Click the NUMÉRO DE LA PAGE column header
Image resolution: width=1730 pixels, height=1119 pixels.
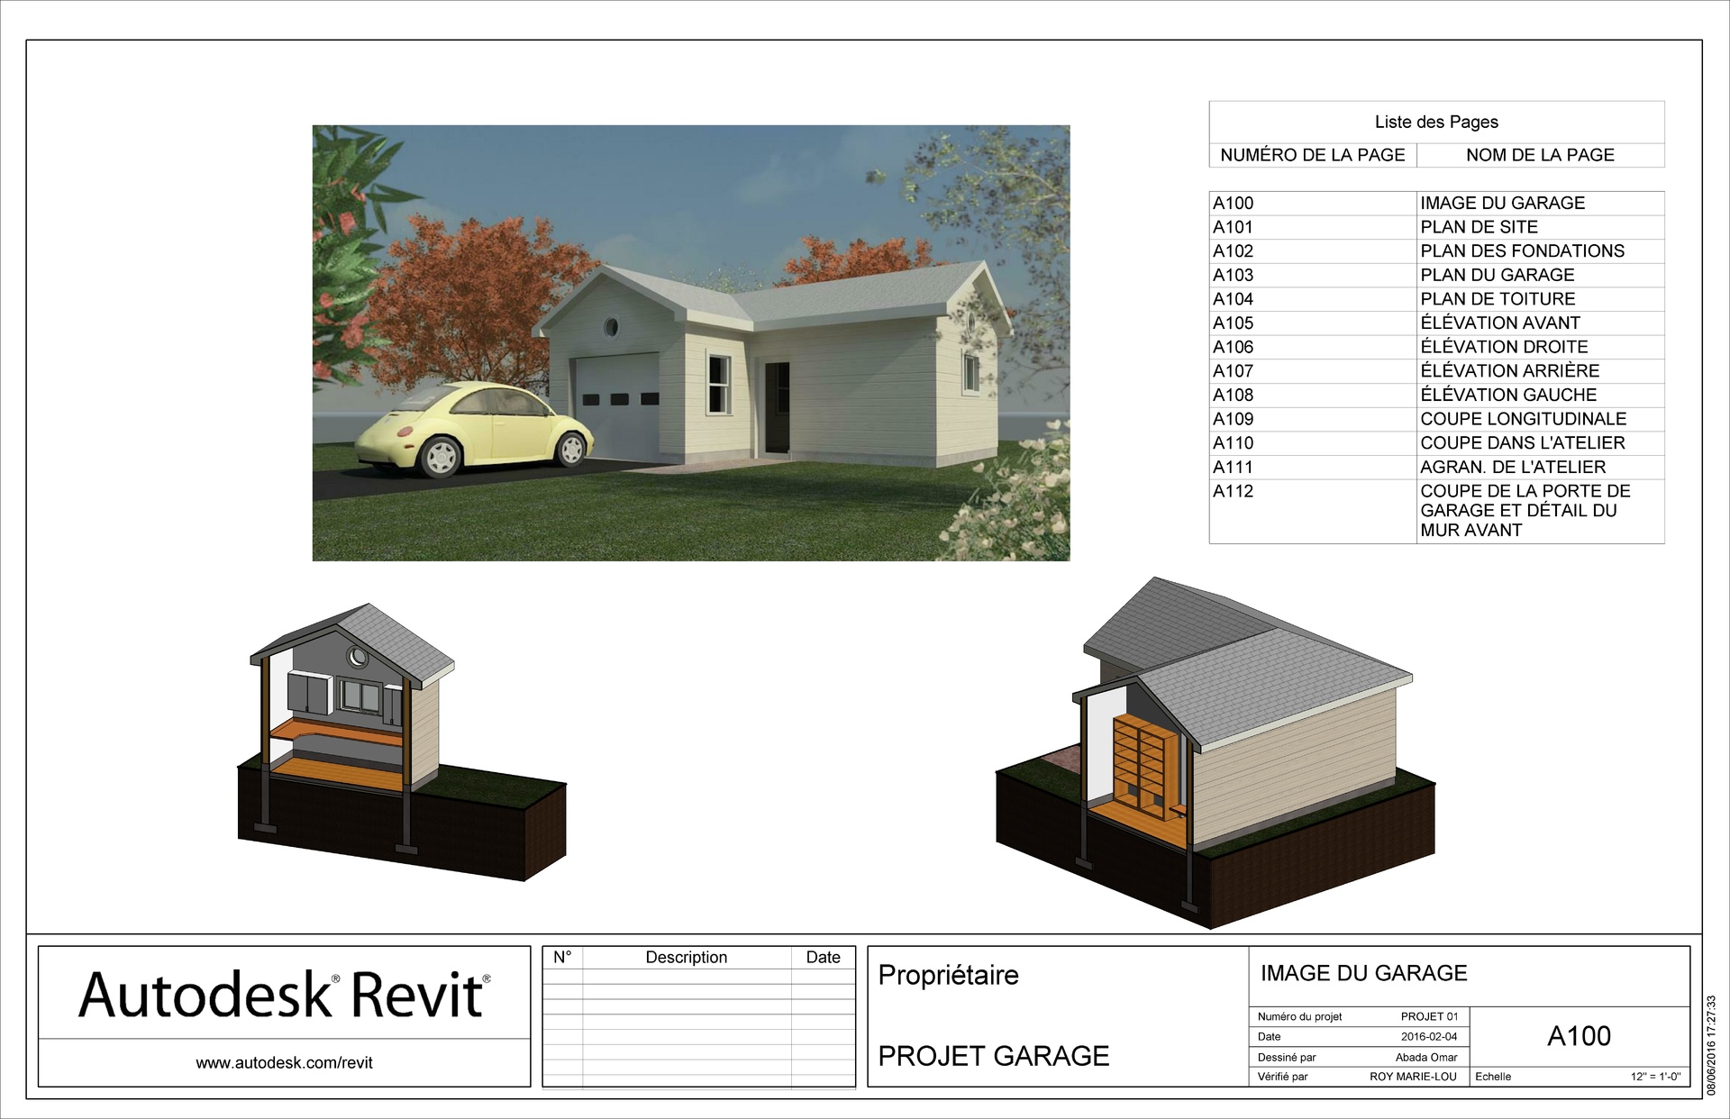pyautogui.click(x=1312, y=155)
